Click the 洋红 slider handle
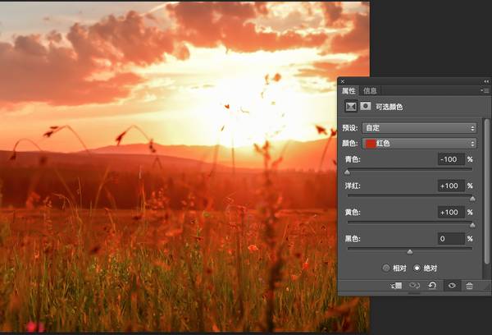This screenshot has width=492, height=335. [472, 199]
